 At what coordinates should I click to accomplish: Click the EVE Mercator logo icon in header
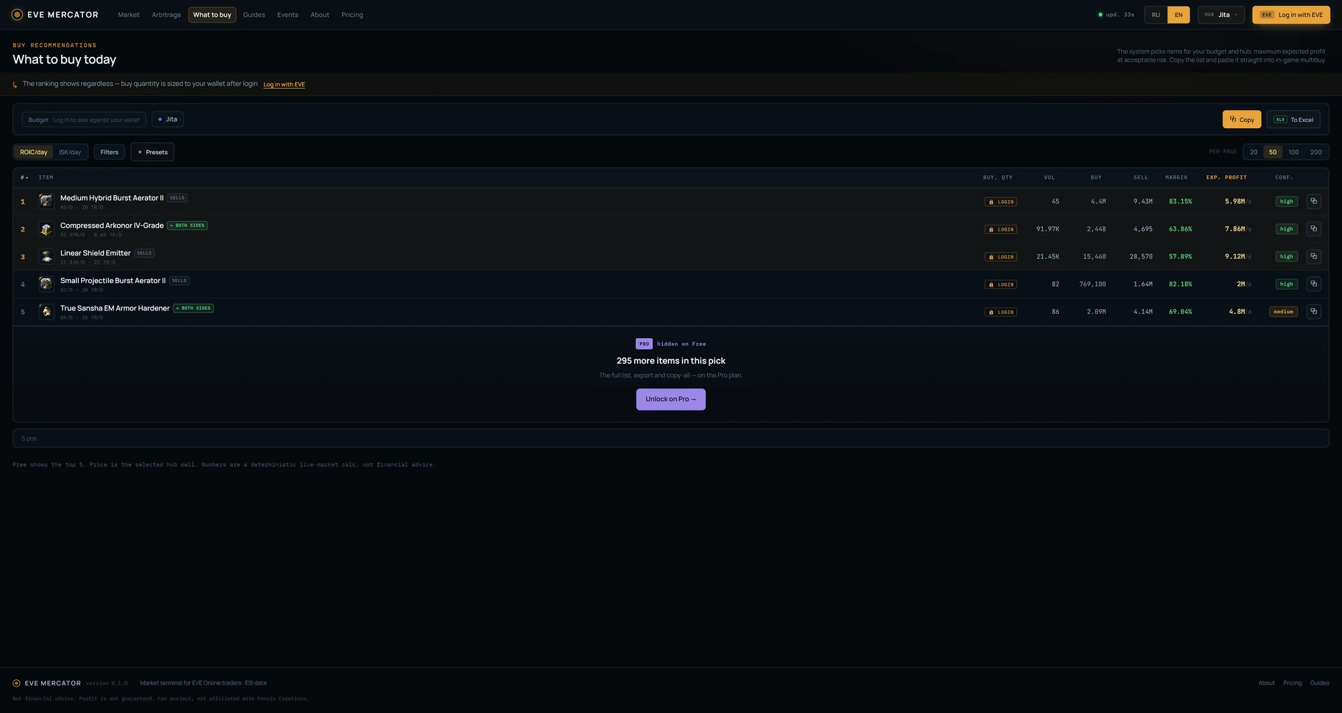(x=17, y=15)
